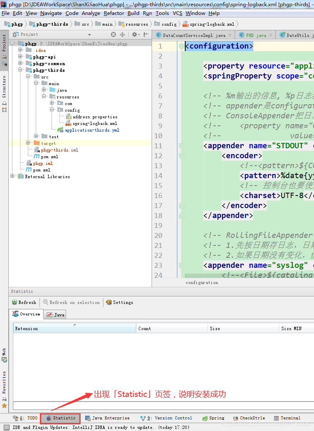Image resolution: width=314 pixels, height=431 pixels.
Task: Select phgp-thirds.iml file
Action: 56,150
